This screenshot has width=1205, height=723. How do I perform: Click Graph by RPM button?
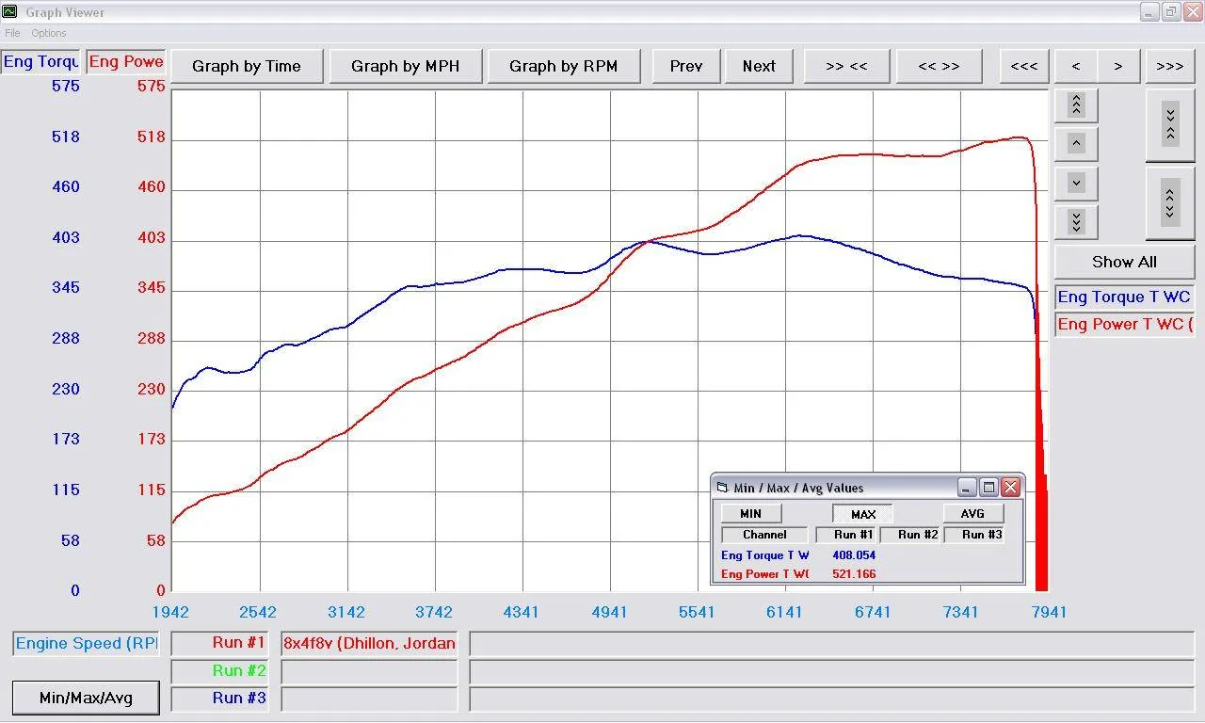pyautogui.click(x=564, y=66)
